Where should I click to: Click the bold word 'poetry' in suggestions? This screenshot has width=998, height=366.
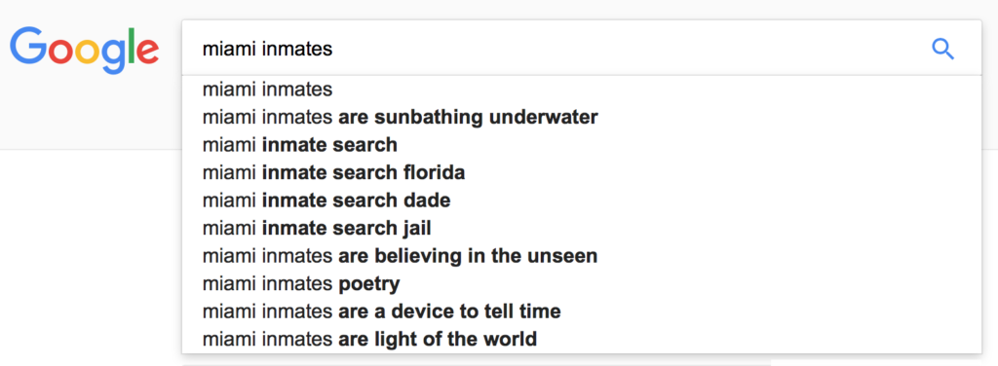[369, 284]
